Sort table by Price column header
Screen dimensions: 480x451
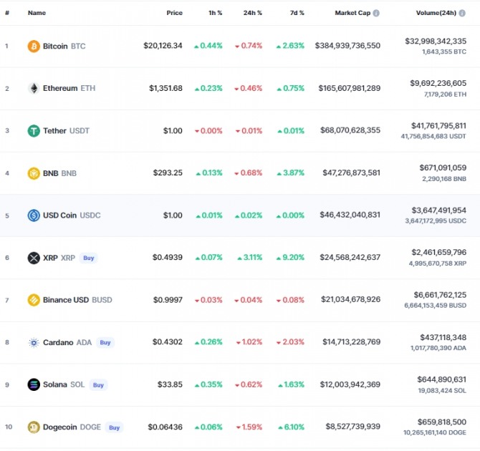175,13
